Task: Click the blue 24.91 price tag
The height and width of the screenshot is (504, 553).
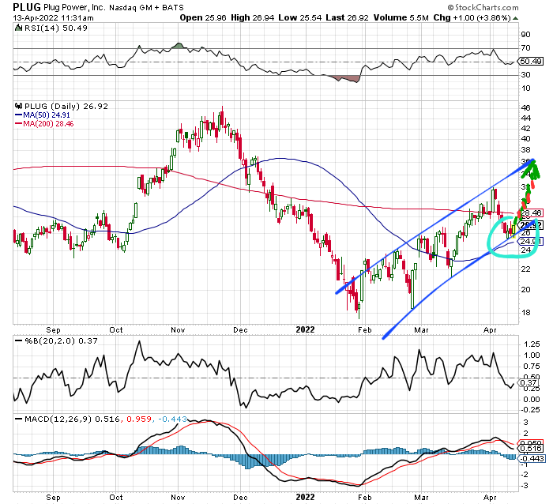Action: 531,242
